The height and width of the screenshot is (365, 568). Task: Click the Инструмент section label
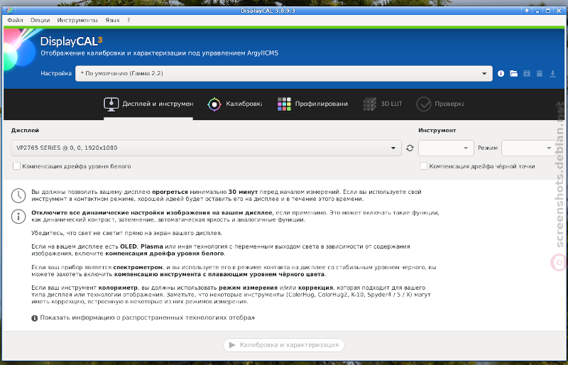click(x=437, y=130)
